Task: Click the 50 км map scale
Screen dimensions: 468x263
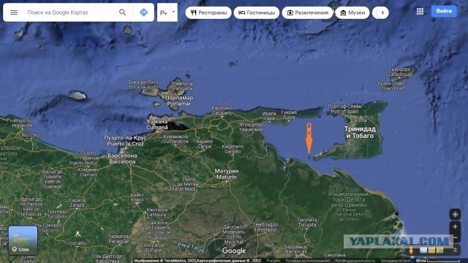Action: 439,261
